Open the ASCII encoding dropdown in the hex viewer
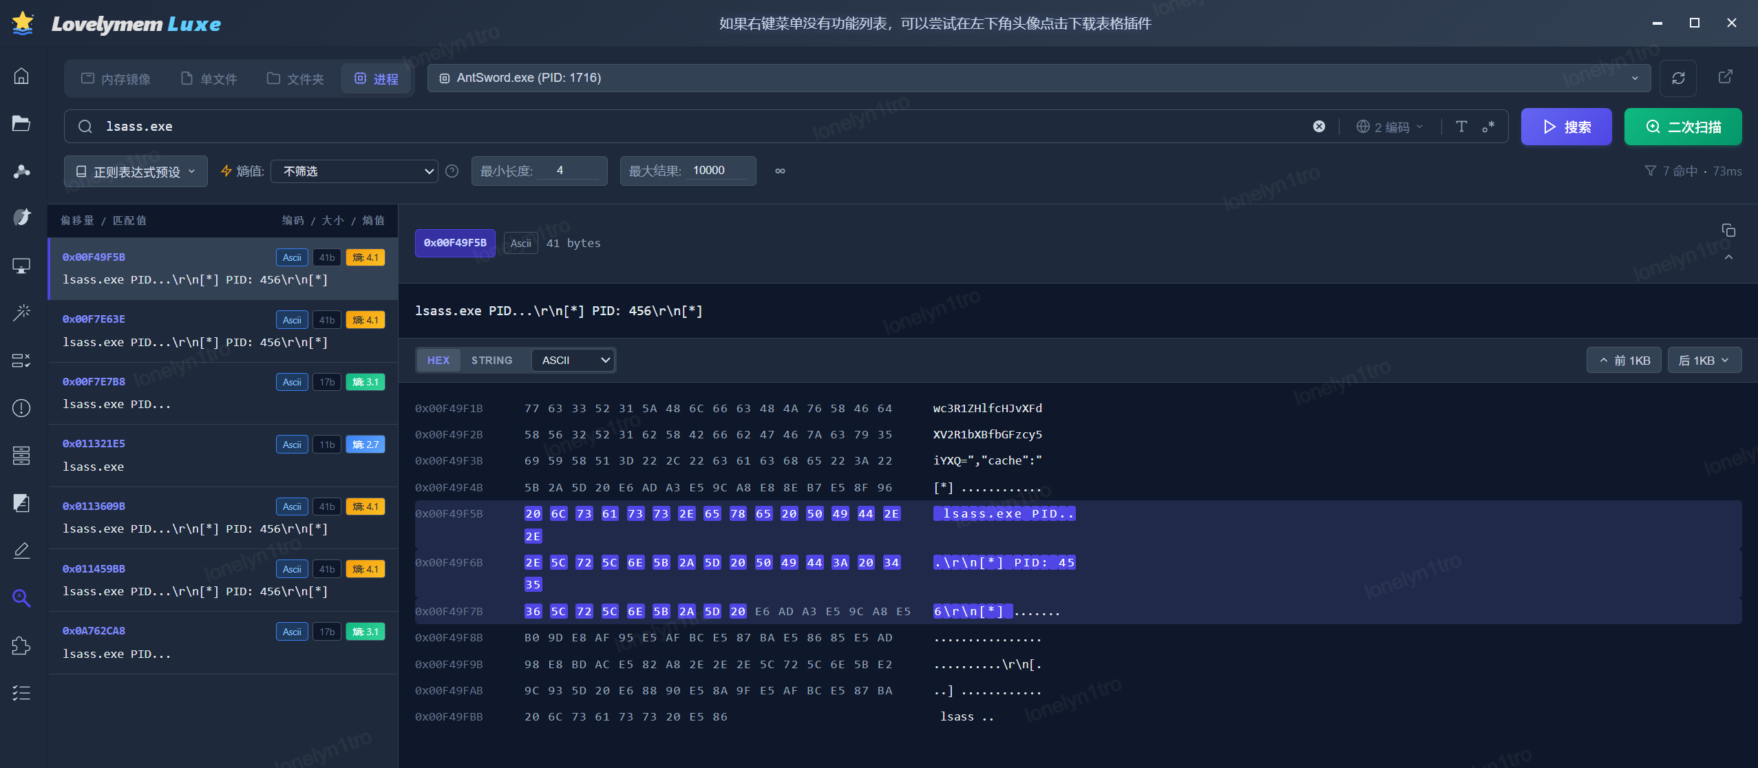 [x=574, y=361]
